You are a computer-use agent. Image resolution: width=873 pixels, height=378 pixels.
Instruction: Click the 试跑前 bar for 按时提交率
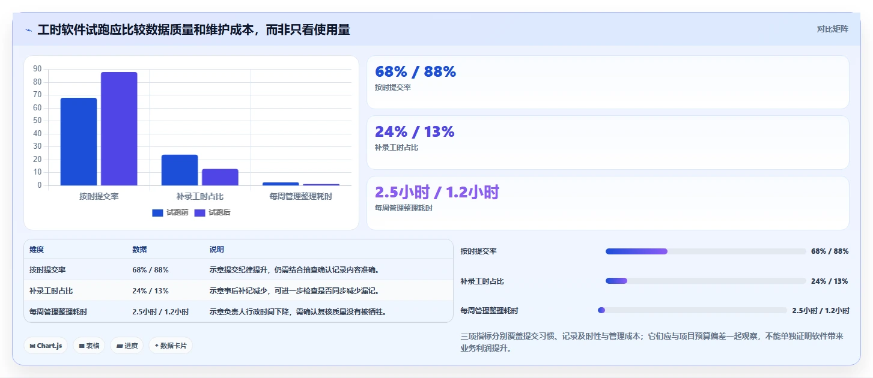[79, 142]
